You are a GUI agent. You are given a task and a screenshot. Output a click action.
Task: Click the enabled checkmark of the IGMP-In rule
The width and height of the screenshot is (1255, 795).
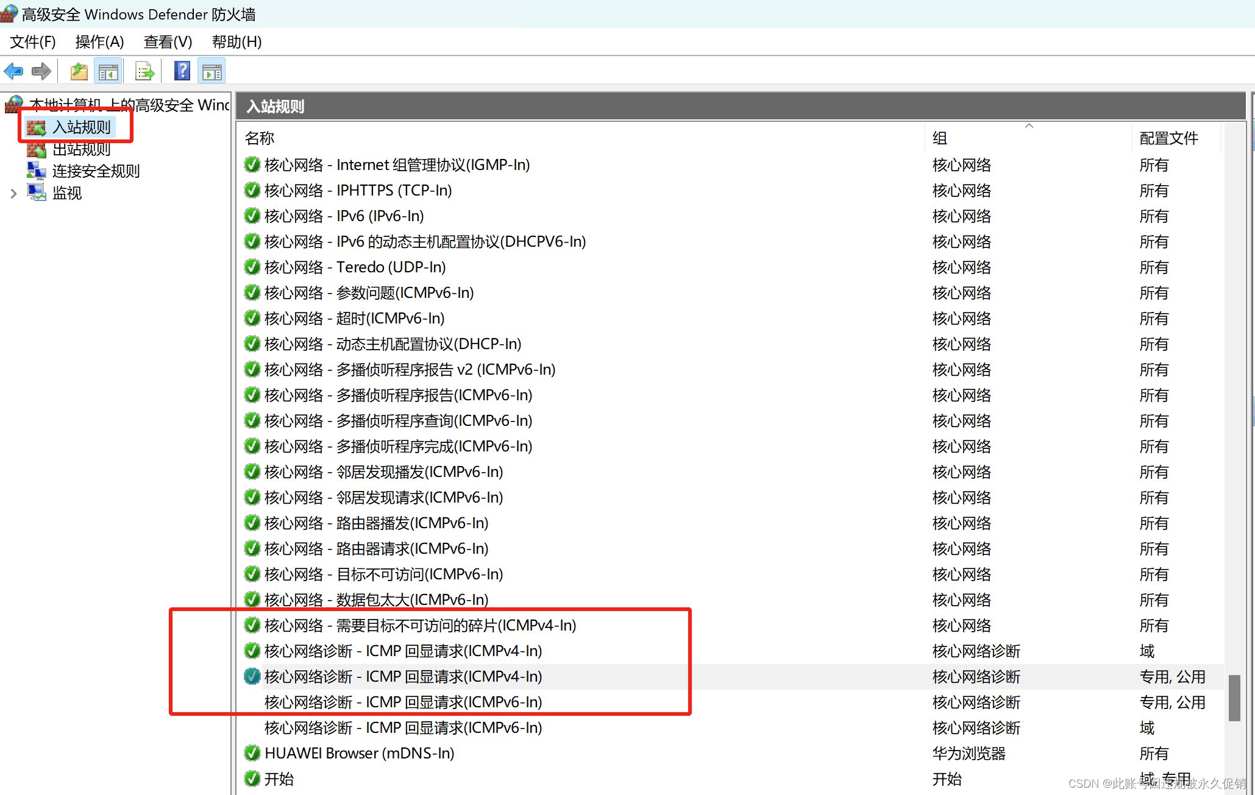tap(252, 165)
